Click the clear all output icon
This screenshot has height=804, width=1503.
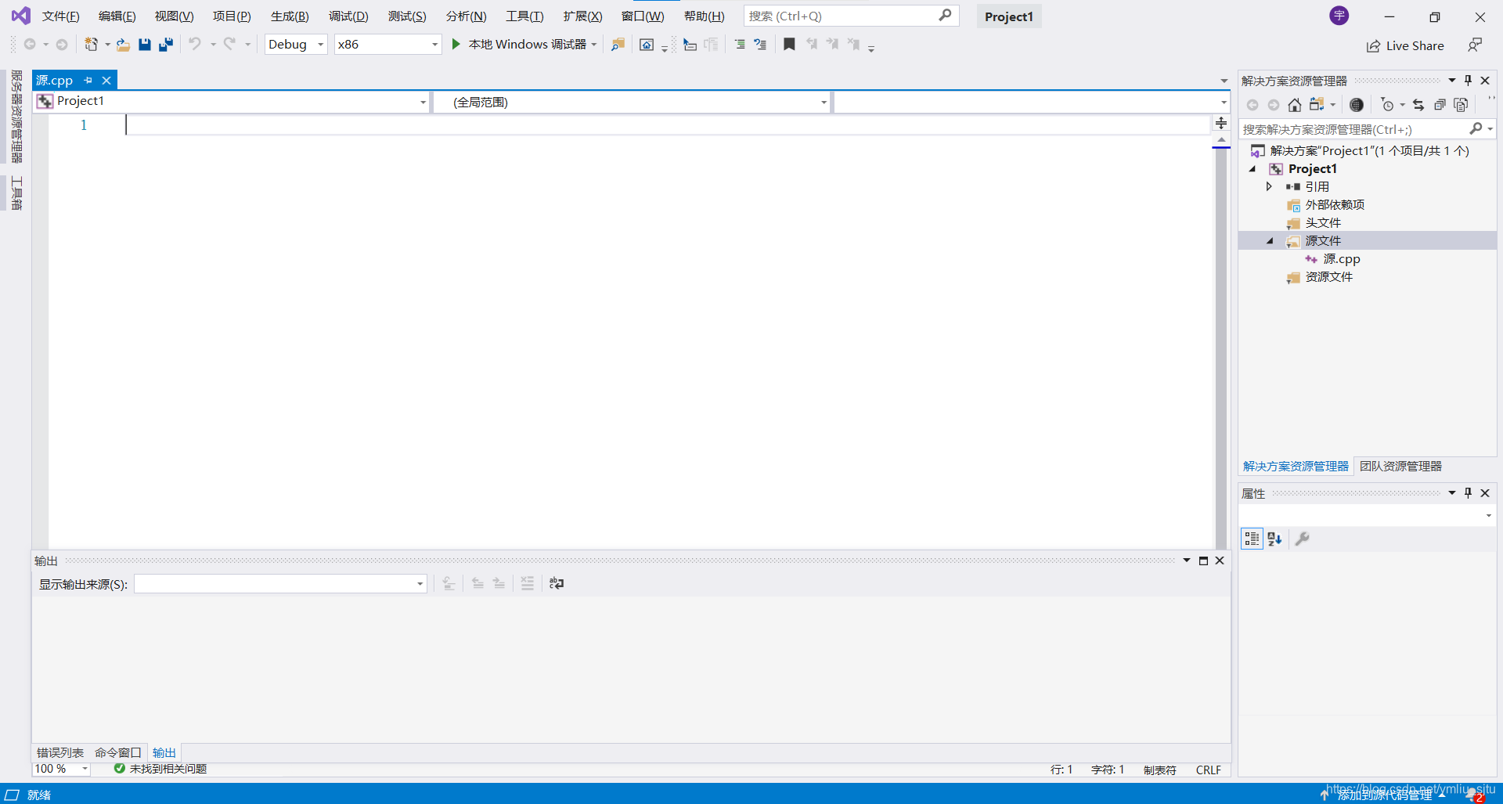pos(528,583)
